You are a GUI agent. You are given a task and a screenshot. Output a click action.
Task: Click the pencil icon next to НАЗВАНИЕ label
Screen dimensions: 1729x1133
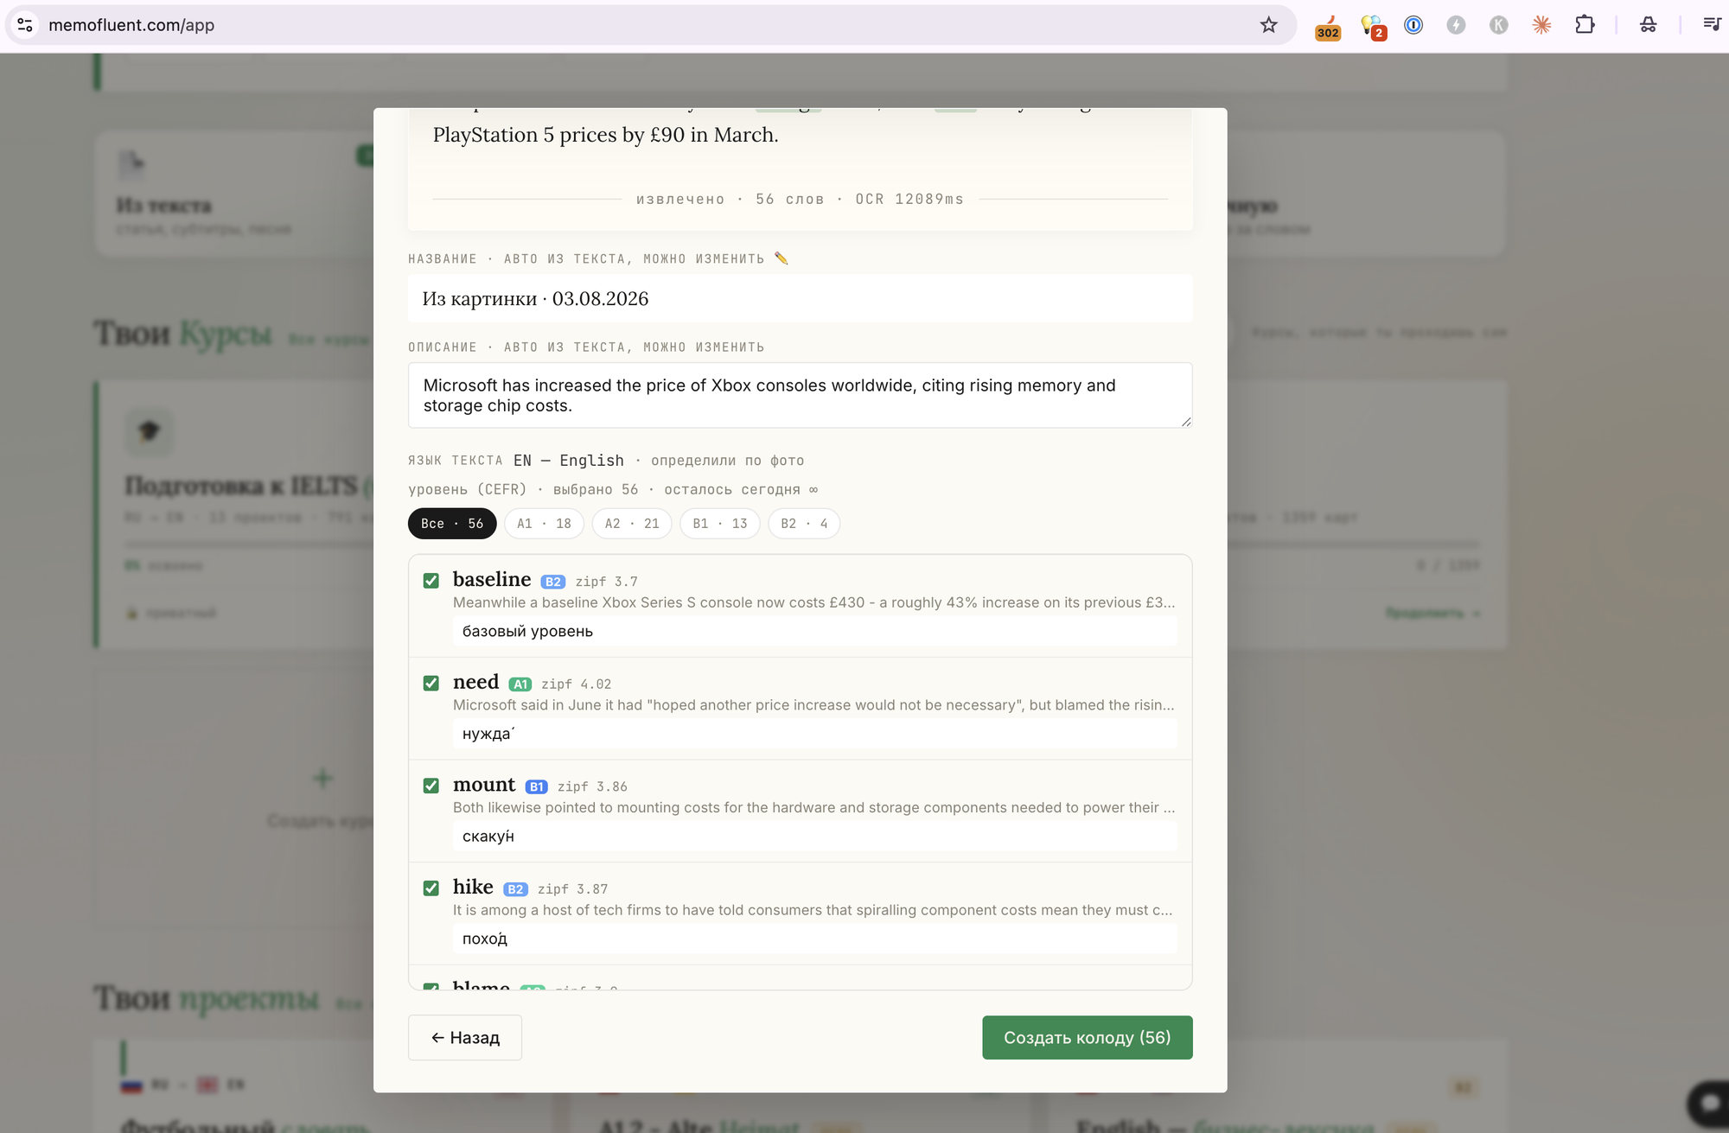[x=782, y=258]
